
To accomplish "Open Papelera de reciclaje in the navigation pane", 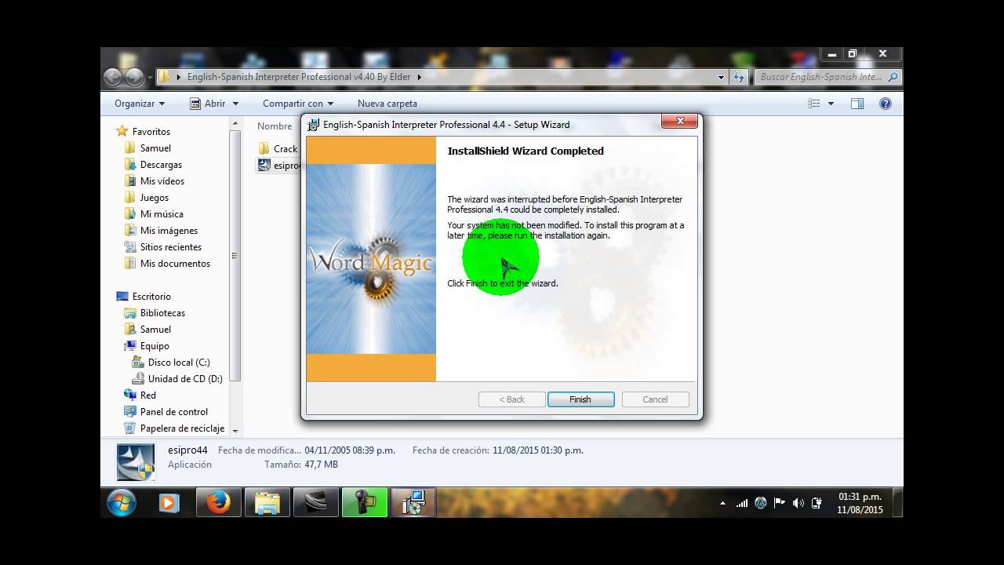I will pos(182,428).
